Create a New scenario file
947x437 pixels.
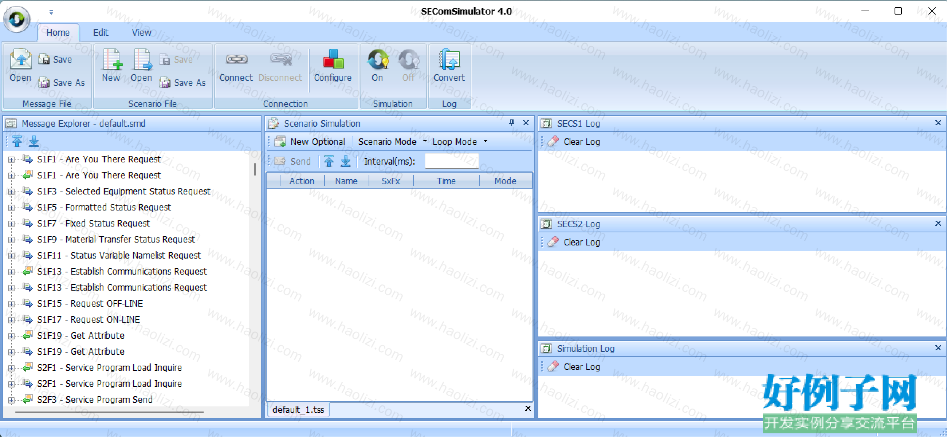tap(111, 66)
